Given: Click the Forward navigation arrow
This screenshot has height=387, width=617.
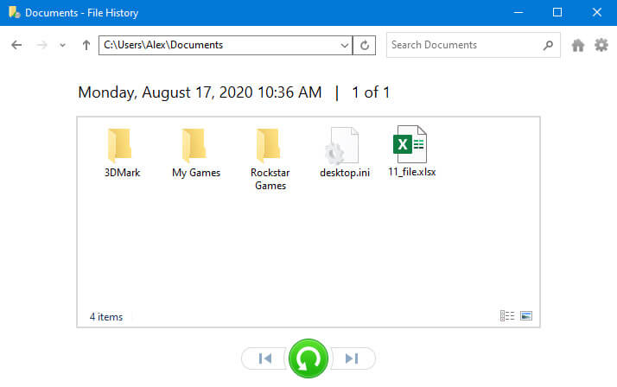Looking at the screenshot, I should click(x=41, y=45).
